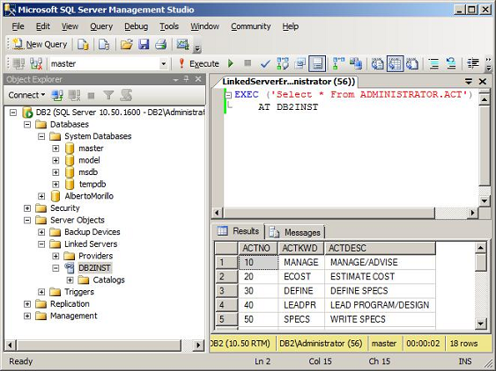Expand the master database node
496x371 pixels.
(x=56, y=149)
